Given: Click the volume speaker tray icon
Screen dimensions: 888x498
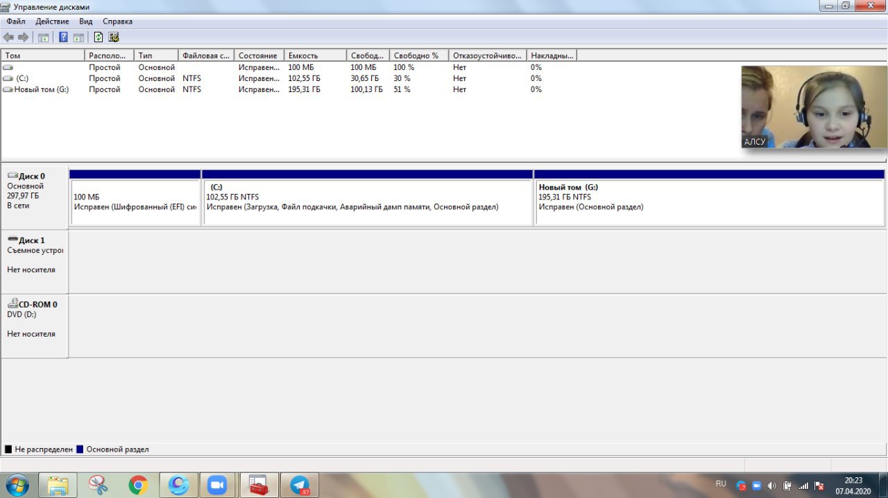Looking at the screenshot, I should (x=772, y=486).
